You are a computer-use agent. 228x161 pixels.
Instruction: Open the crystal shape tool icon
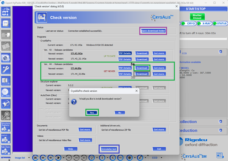(x=6, y=58)
